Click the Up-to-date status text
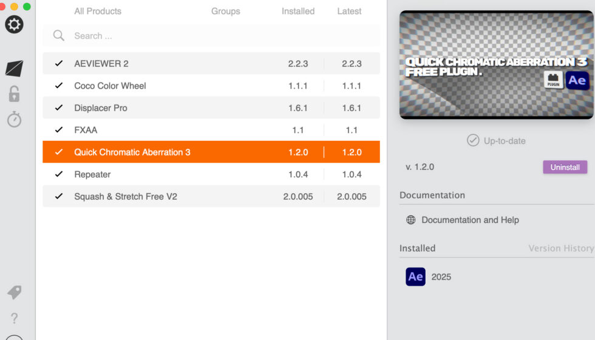Viewport: 595px width, 340px height. [x=505, y=141]
